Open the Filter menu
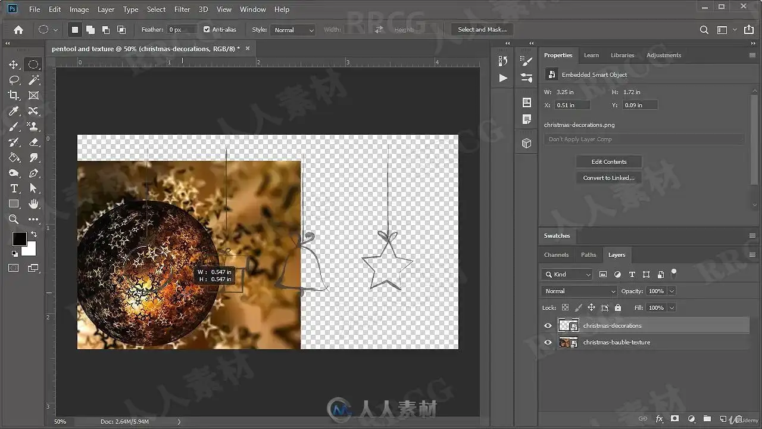Screen dimensions: 762x429 tap(182, 9)
